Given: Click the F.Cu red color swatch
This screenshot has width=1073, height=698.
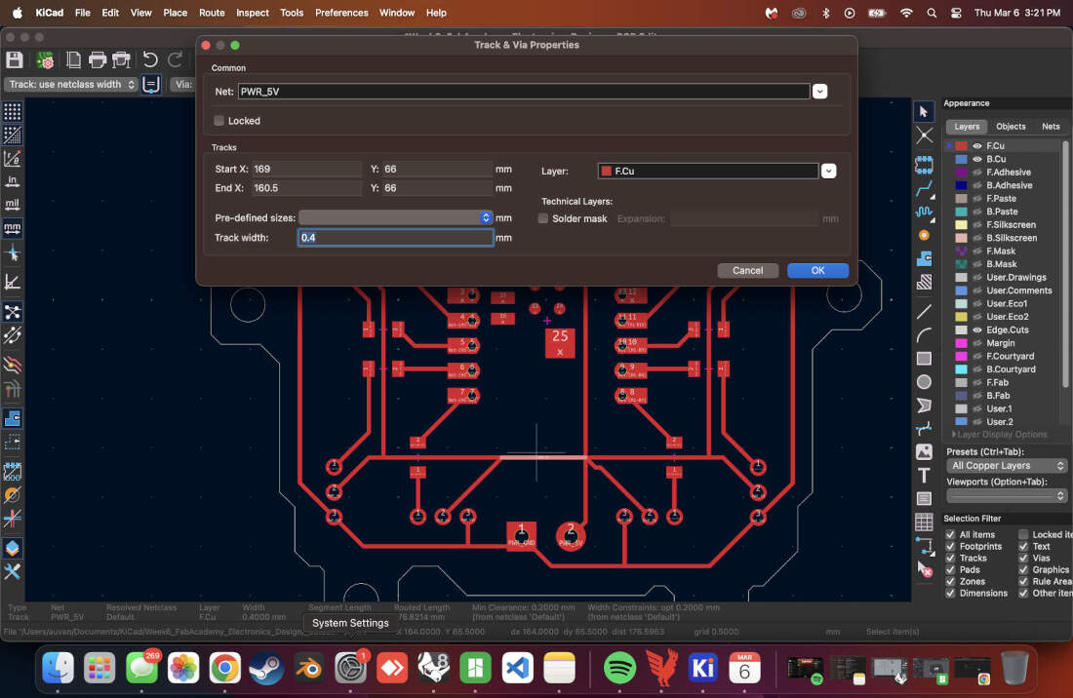Looking at the screenshot, I should pyautogui.click(x=962, y=146).
